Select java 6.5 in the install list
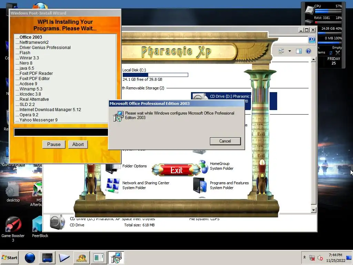The width and height of the screenshot is (353, 265). click(27, 68)
